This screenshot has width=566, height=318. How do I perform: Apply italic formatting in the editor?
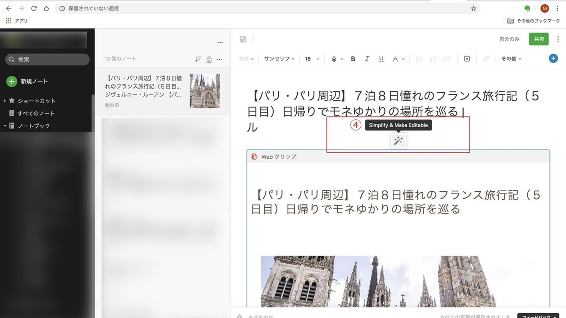click(367, 58)
